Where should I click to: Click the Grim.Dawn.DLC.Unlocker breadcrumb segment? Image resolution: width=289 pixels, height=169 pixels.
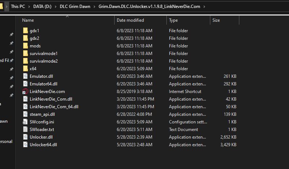[x=149, y=7]
